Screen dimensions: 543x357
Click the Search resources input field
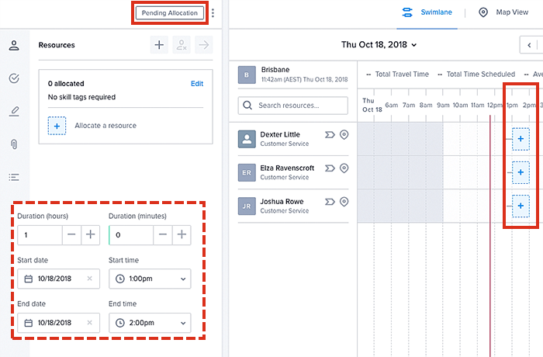(293, 105)
